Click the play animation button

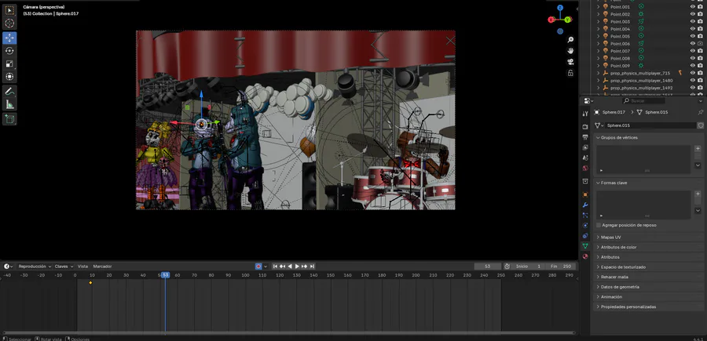[x=297, y=267]
